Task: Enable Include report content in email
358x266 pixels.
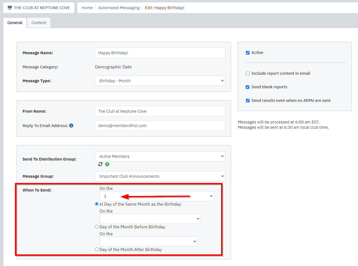Action: click(x=248, y=73)
